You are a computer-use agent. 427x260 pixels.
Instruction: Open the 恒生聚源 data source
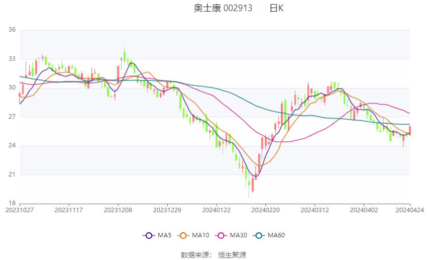(232, 255)
